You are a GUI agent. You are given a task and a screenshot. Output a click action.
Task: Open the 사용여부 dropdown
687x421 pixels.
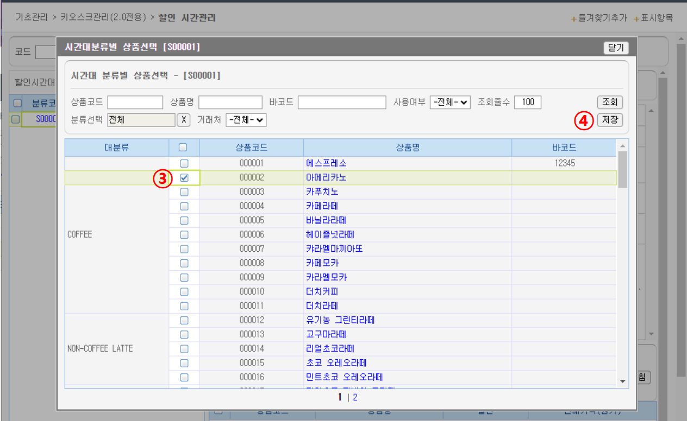tap(450, 103)
